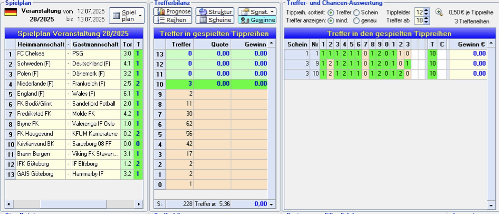This screenshot has width=499, height=214.
Task: Click the Schweden (F) cell
Action: coord(41,64)
